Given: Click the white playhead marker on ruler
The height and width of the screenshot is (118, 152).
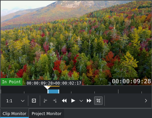Looking at the screenshot, I should pos(47,88).
